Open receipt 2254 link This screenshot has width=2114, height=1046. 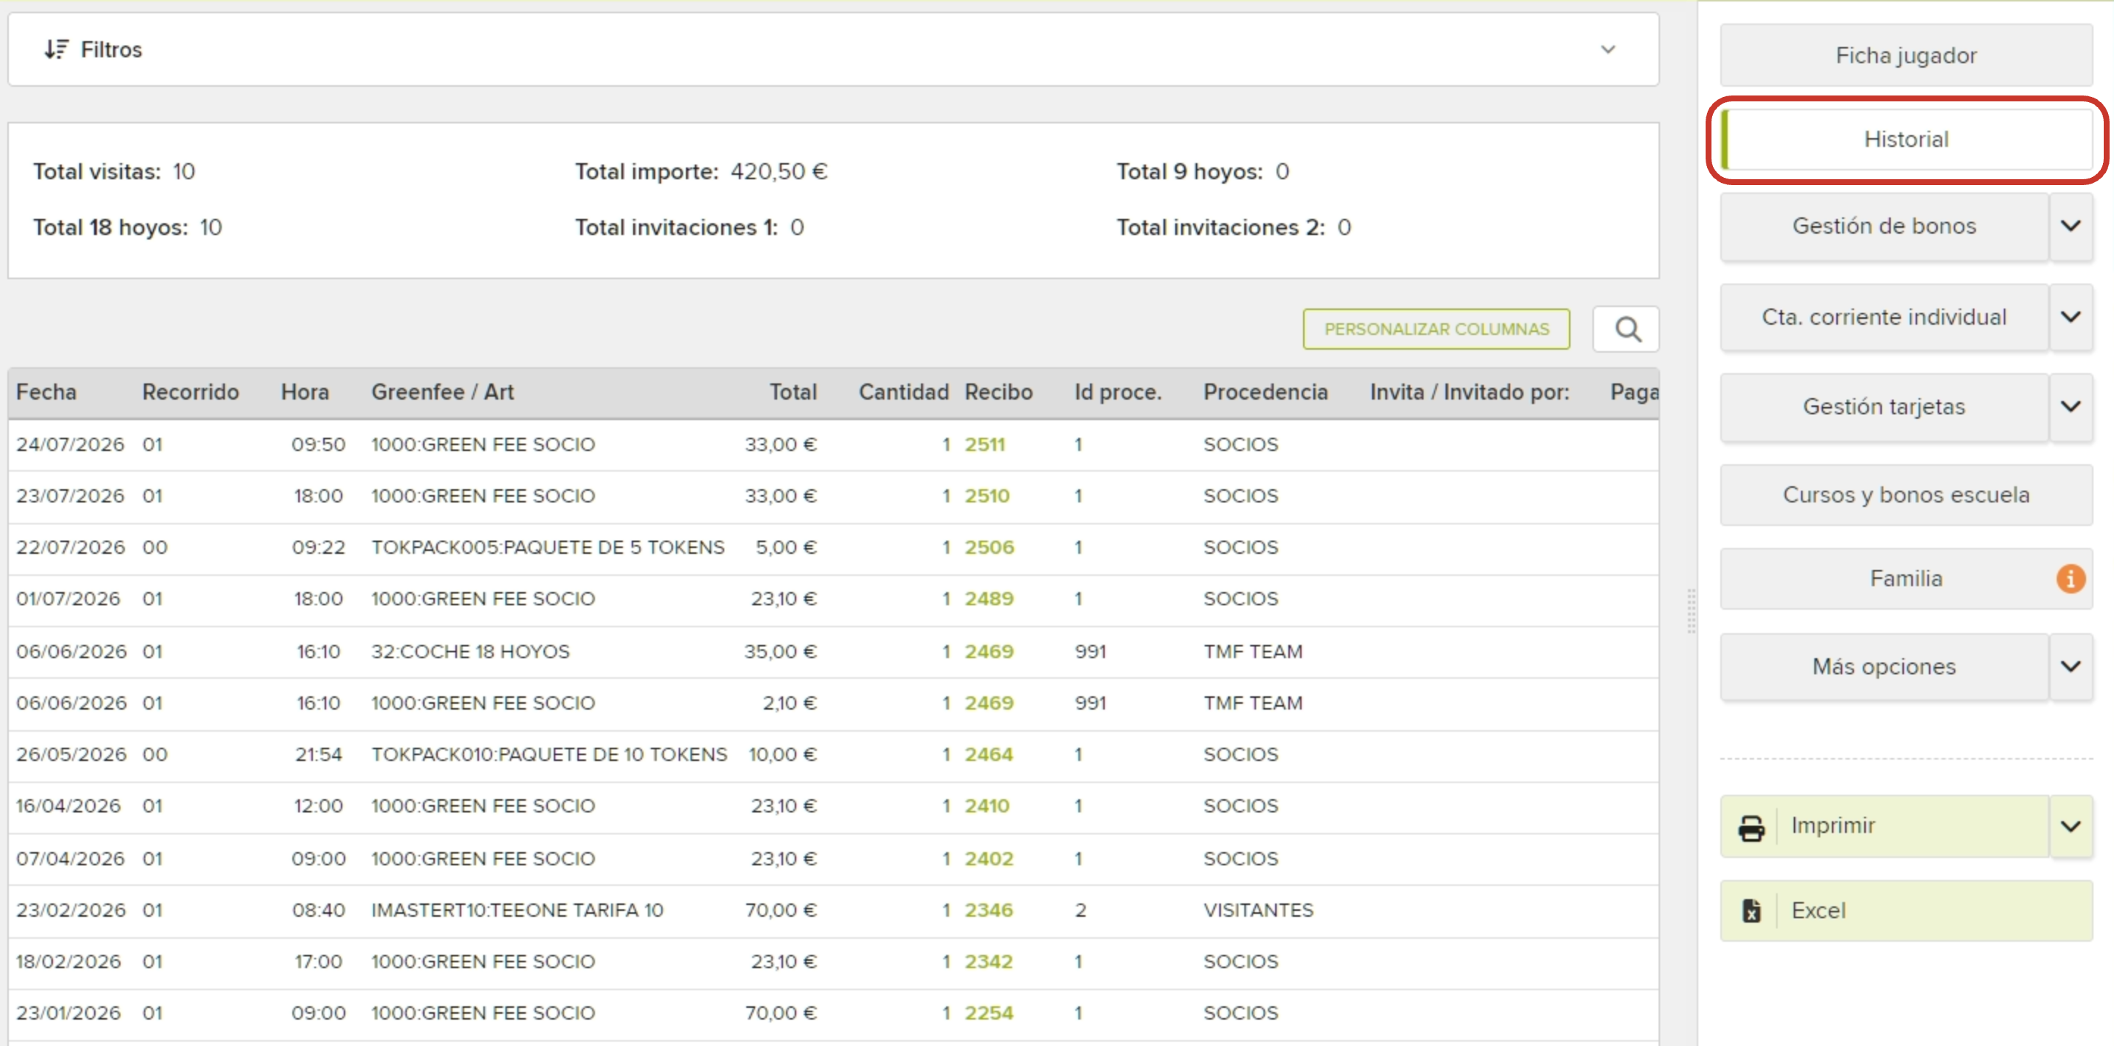click(x=988, y=1013)
